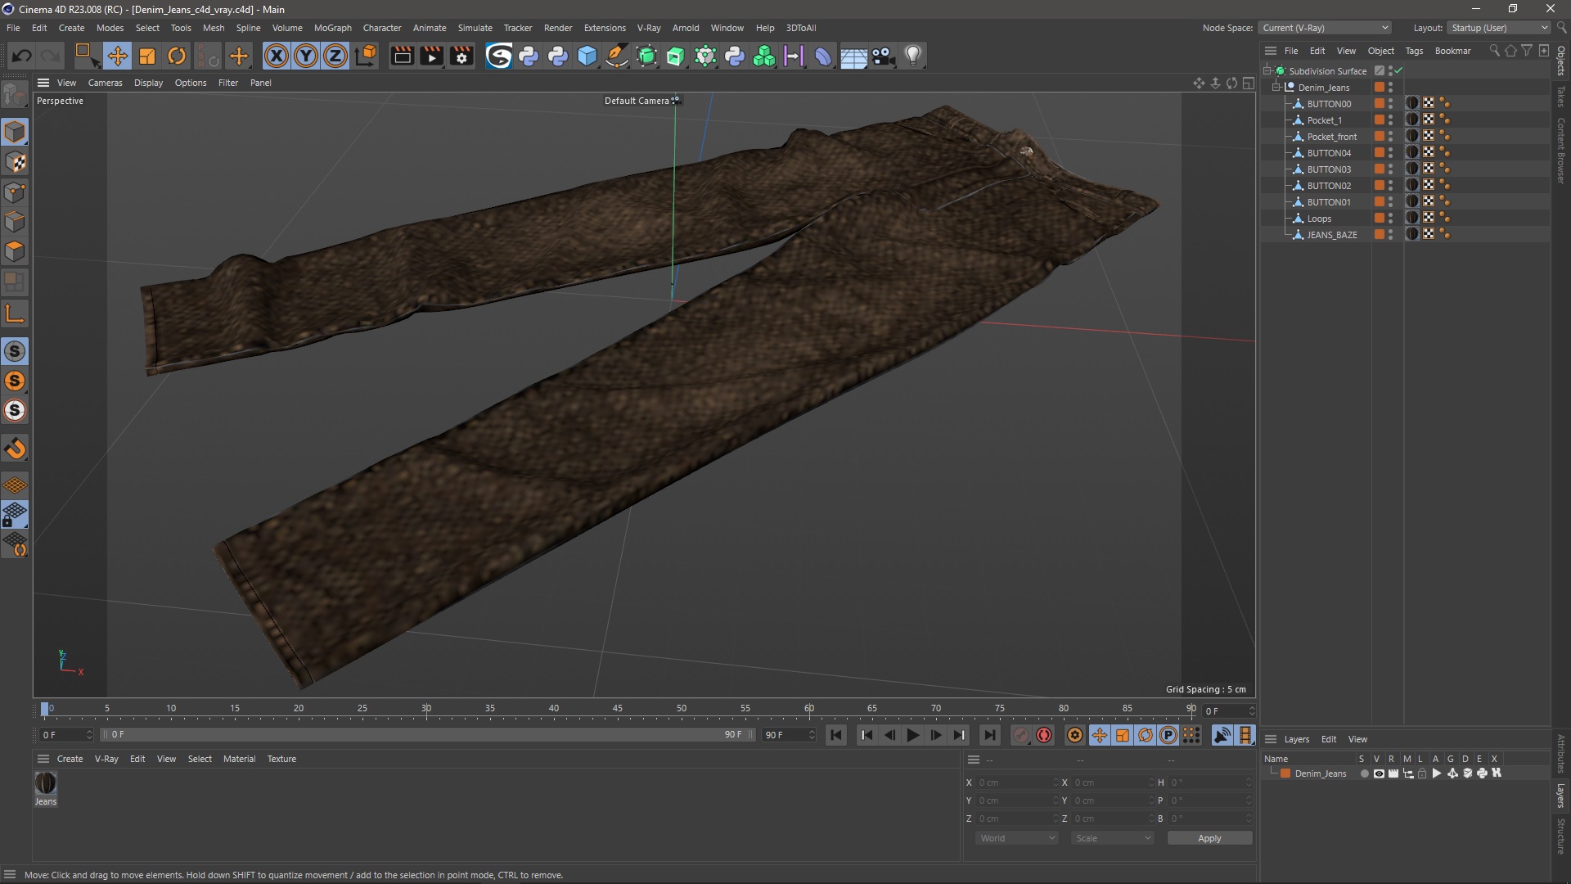The width and height of the screenshot is (1571, 884).
Task: Open the Node Space dropdown
Action: click(x=1325, y=28)
